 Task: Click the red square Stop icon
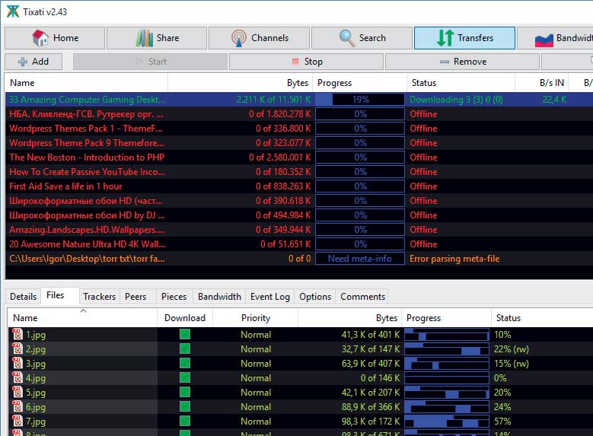click(295, 62)
